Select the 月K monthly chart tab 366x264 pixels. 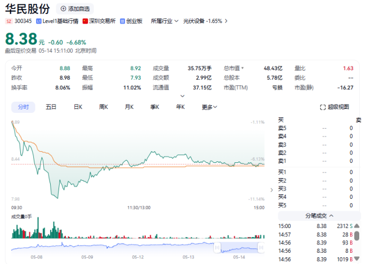129,107
